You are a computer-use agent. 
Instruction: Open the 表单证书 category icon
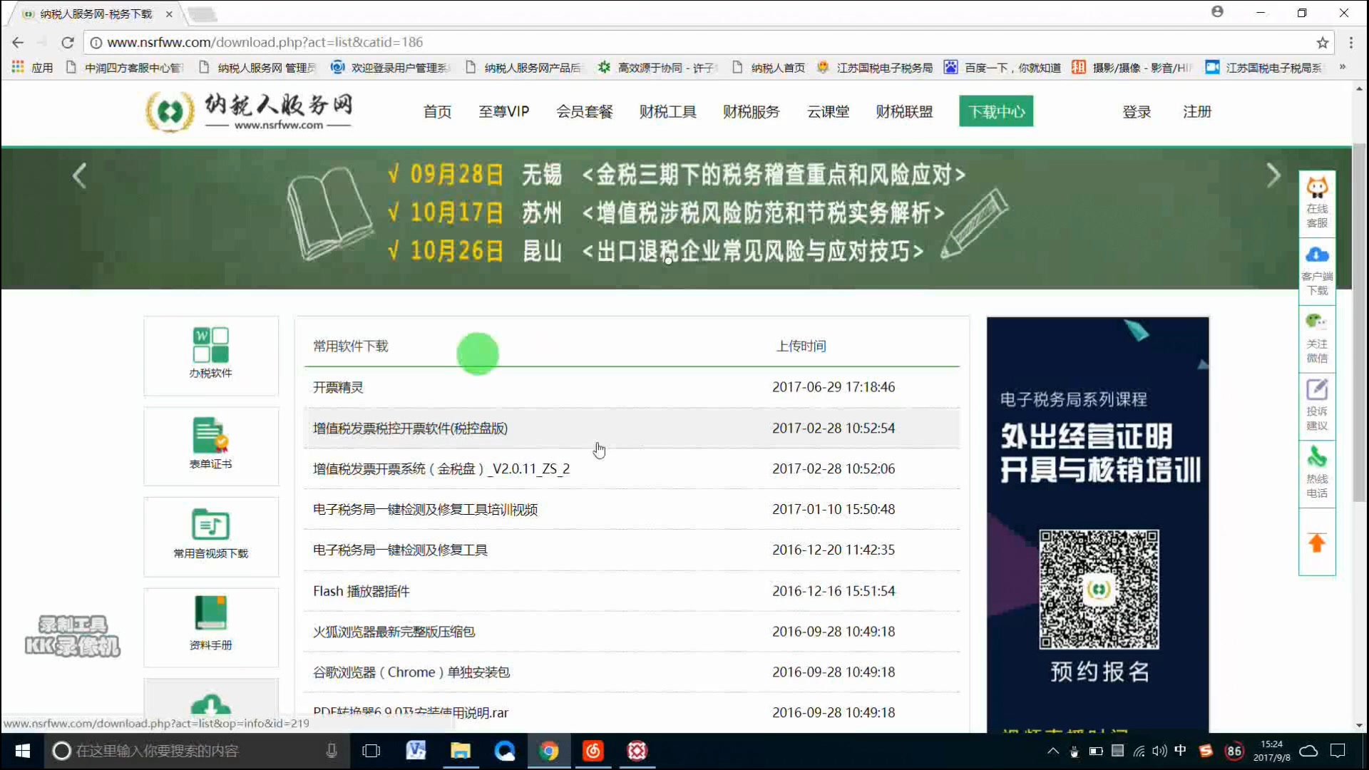point(210,445)
